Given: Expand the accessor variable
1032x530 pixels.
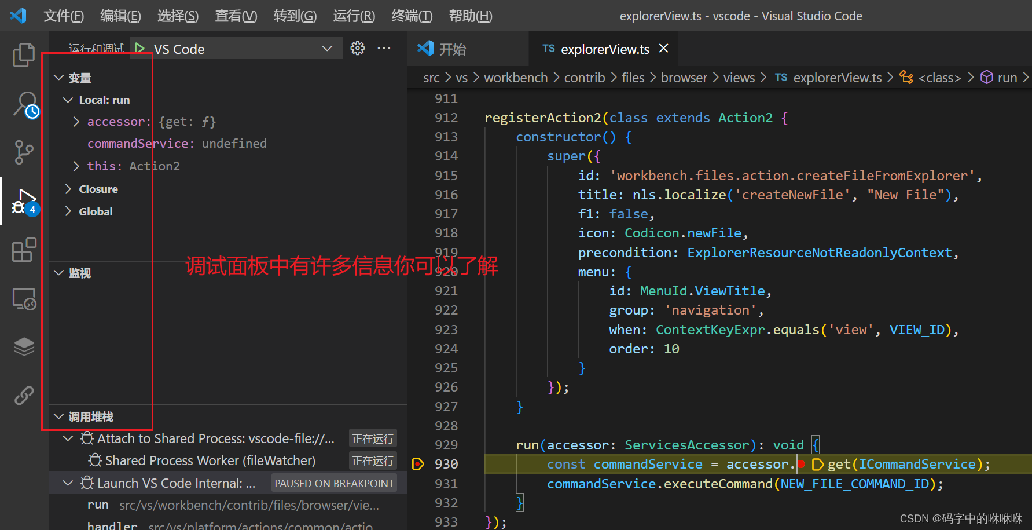Looking at the screenshot, I should point(76,121).
